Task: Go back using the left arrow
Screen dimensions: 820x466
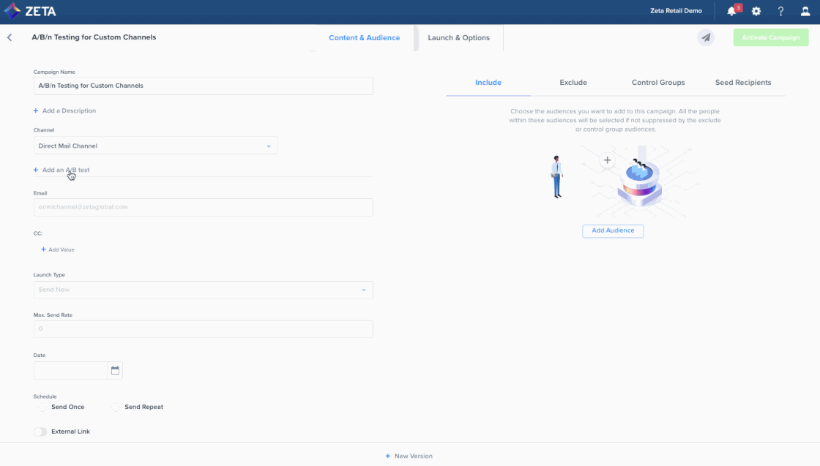Action: point(10,37)
